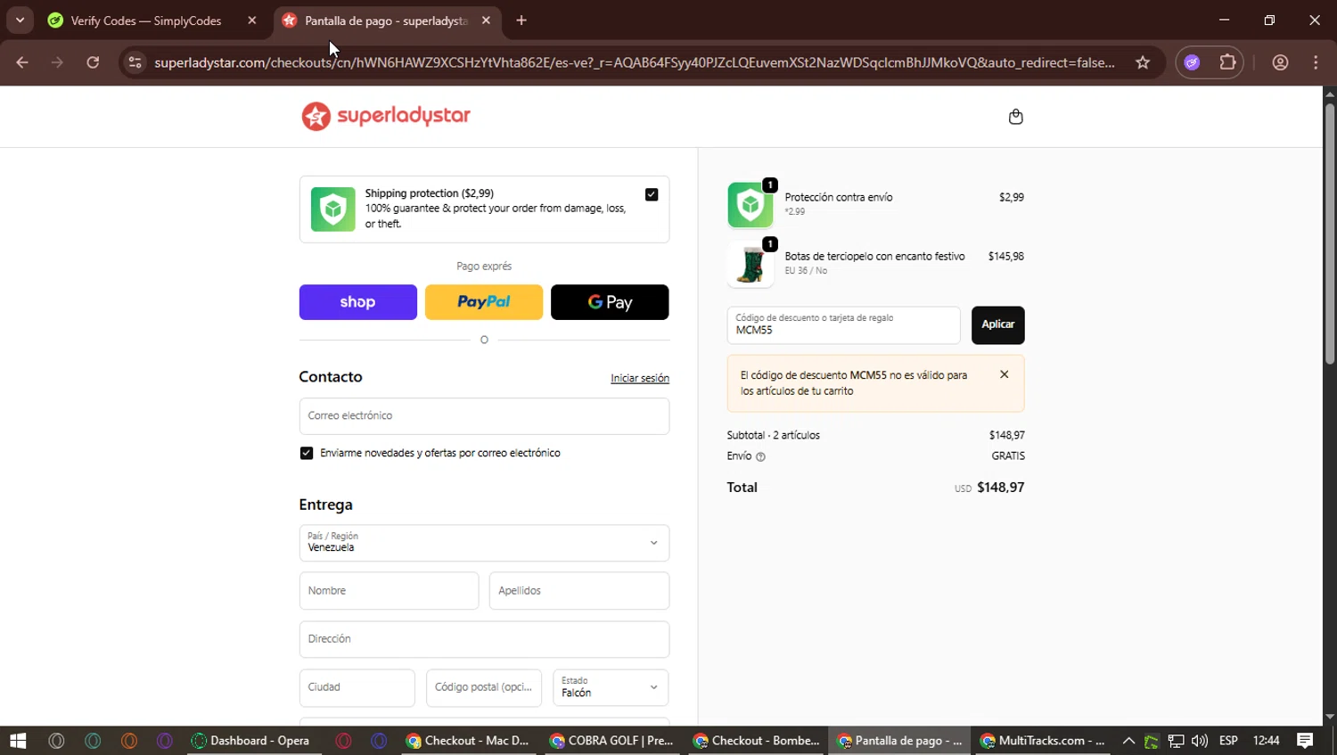Click the Código postal field

484,687
